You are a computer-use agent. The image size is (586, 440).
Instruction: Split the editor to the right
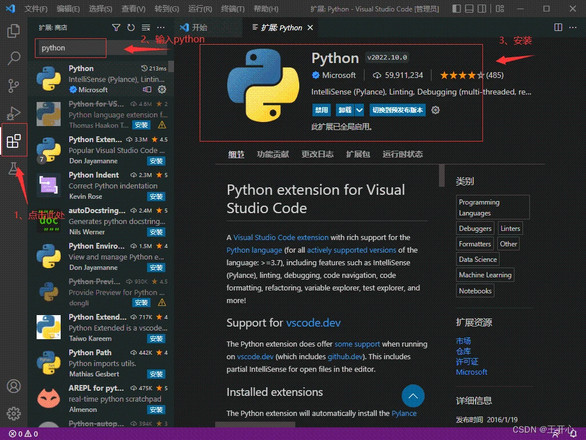click(558, 27)
